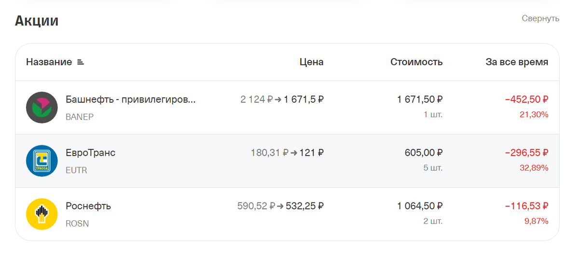Click the Акции section heading
Image resolution: width=579 pixels, height=256 pixels.
pyautogui.click(x=37, y=21)
